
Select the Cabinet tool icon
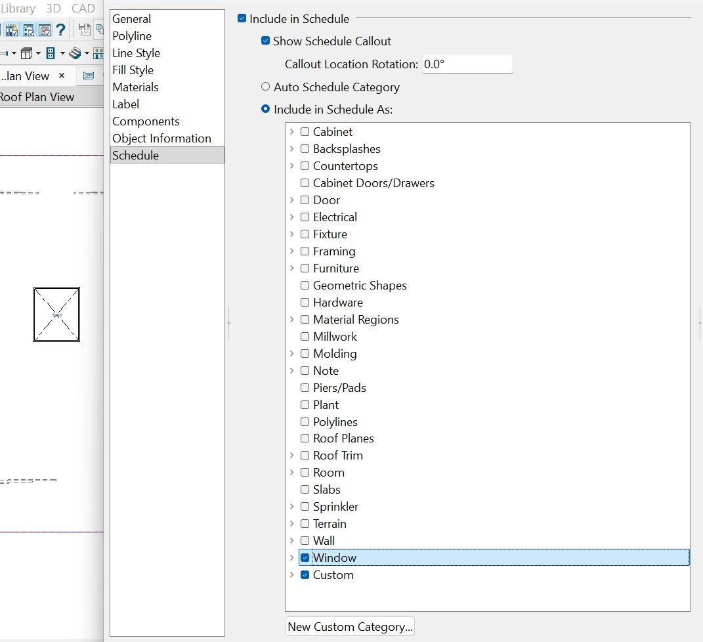(x=27, y=53)
